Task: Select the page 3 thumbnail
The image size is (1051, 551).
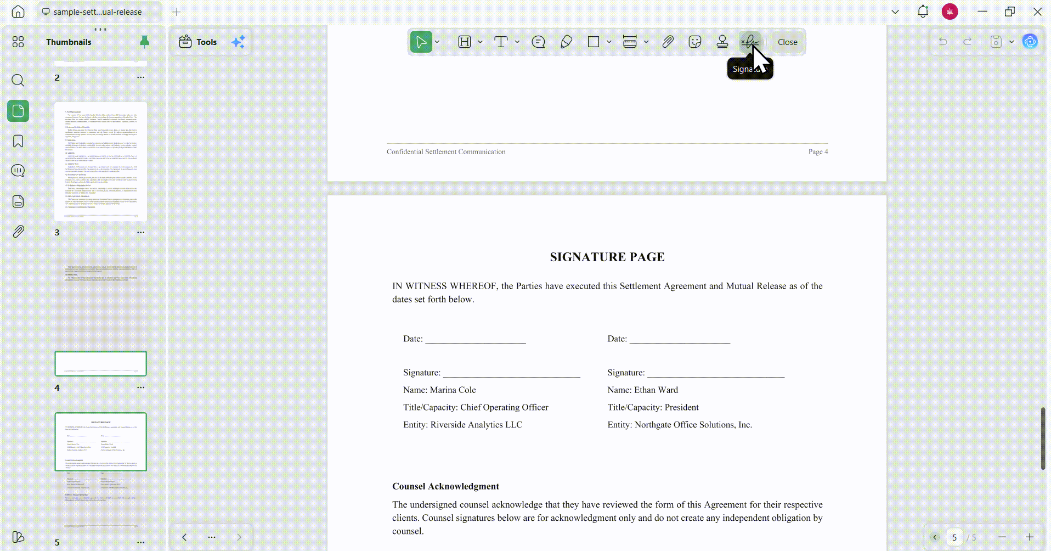Action: pyautogui.click(x=100, y=161)
